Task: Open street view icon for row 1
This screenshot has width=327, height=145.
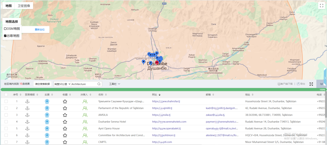Action: tap(47, 101)
